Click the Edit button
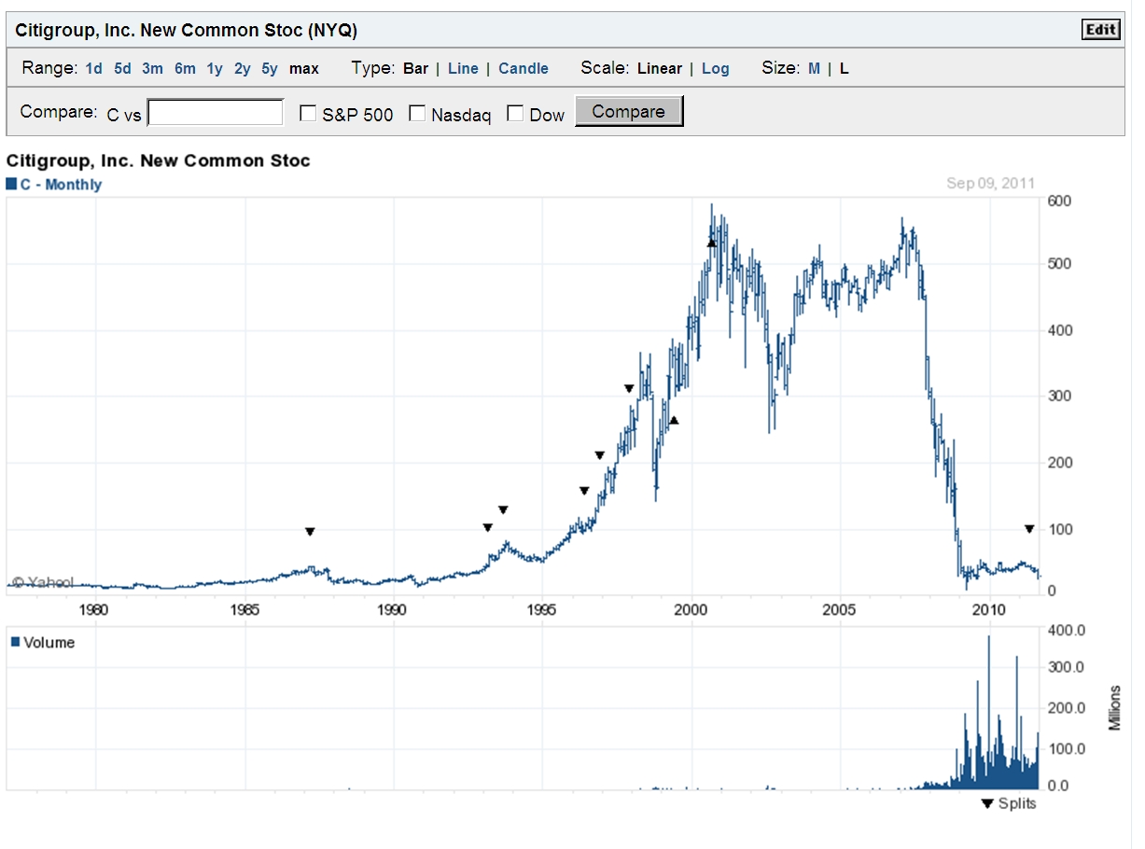 1100,30
